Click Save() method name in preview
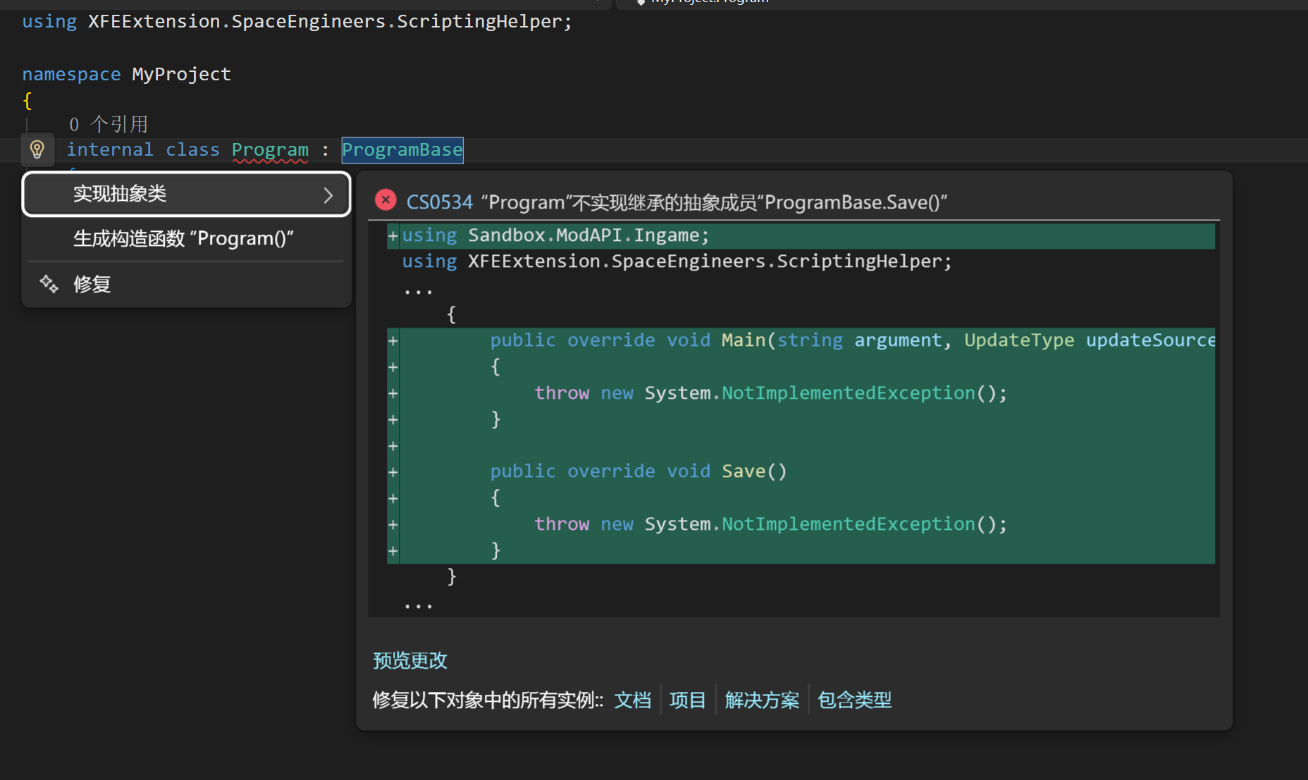The height and width of the screenshot is (780, 1308). 743,471
